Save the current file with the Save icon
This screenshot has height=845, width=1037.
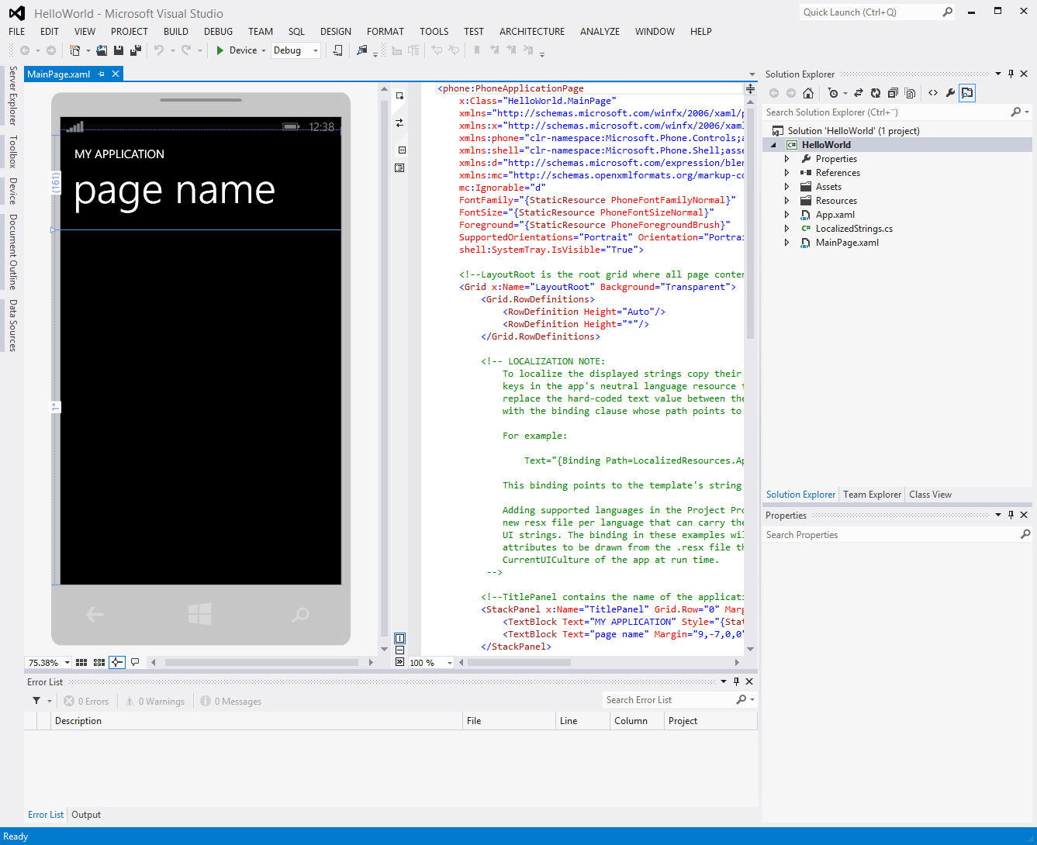(119, 50)
